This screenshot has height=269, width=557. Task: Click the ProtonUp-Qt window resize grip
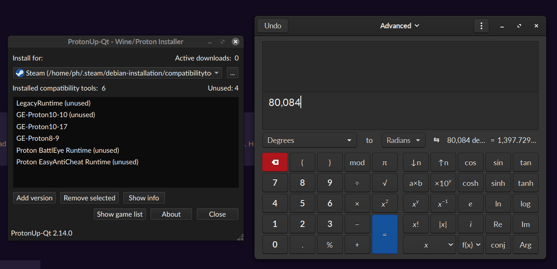pos(240,237)
